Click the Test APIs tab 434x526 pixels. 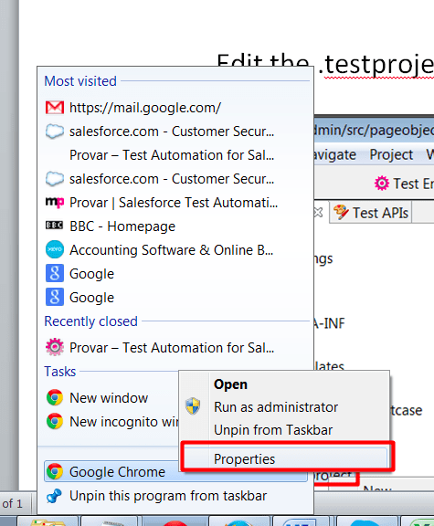[x=371, y=213]
